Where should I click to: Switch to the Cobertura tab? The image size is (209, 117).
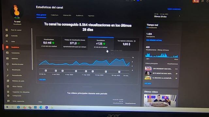pos(55,15)
